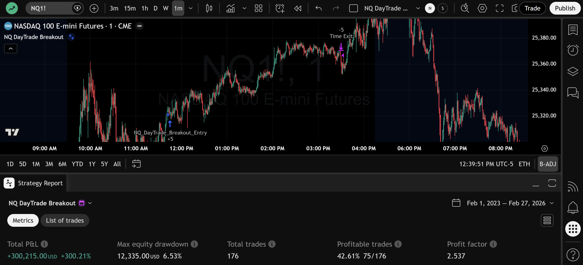The image size is (583, 265).
Task: Open the Alerts alarm clock icon
Action: [573, 50]
